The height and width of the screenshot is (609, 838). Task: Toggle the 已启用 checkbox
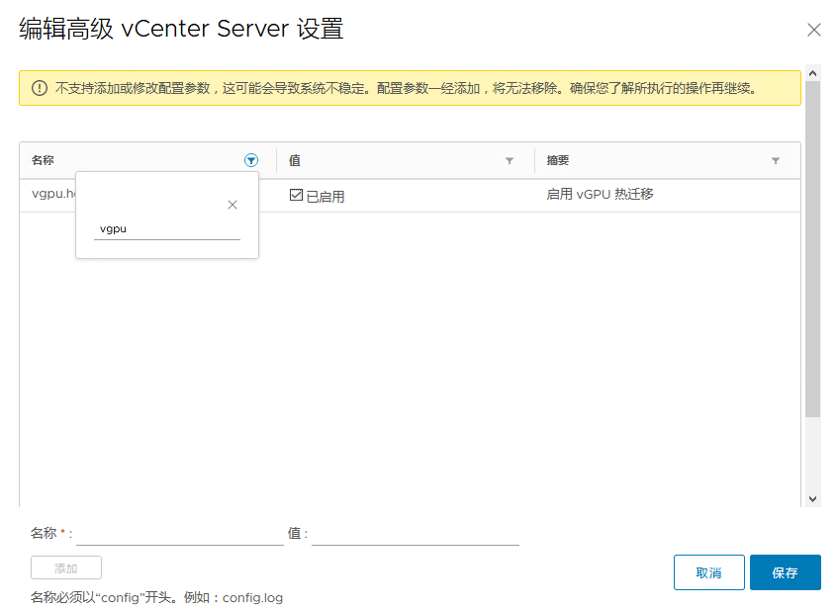pyautogui.click(x=296, y=195)
